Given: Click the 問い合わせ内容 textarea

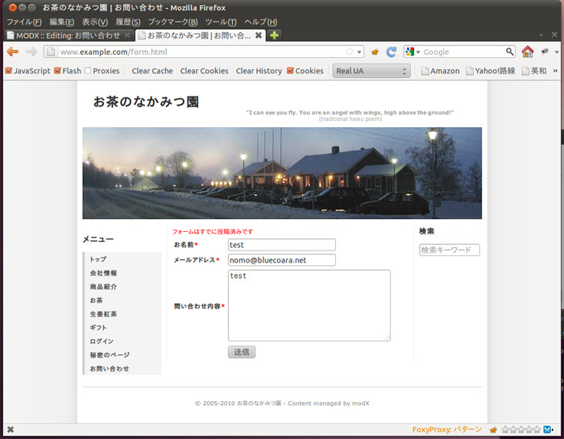Looking at the screenshot, I should 309,305.
